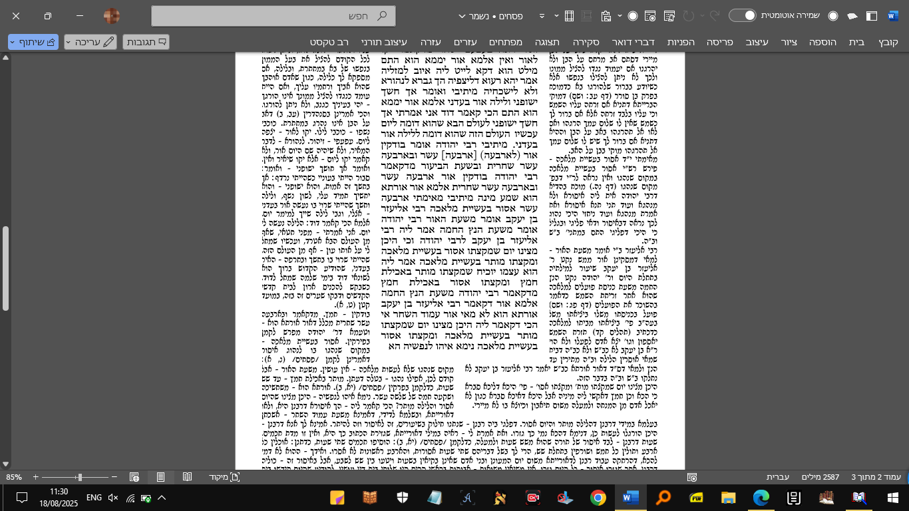Open Windows Security shield in taskbar
Screen dimensions: 909x511
click(403, 497)
